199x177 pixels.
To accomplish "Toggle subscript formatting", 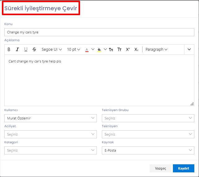I will click(136, 49).
